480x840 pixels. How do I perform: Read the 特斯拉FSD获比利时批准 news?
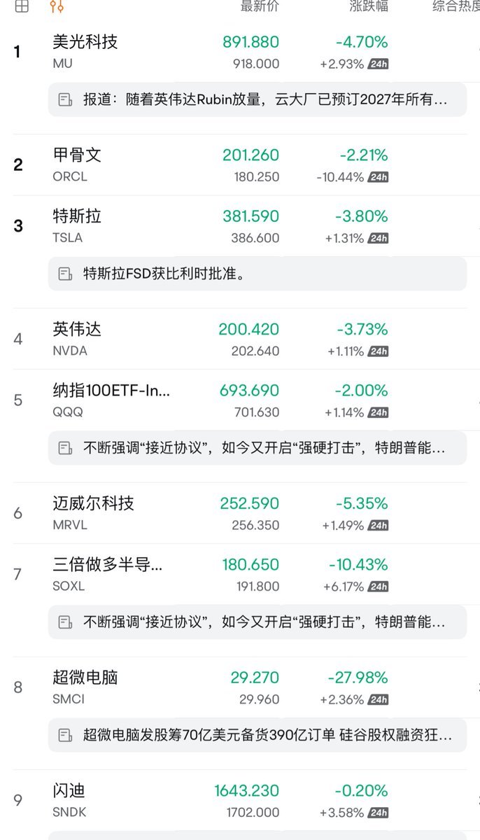164,274
